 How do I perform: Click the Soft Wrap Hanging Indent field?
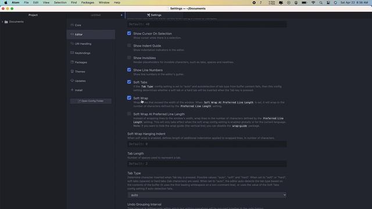tap(207, 144)
